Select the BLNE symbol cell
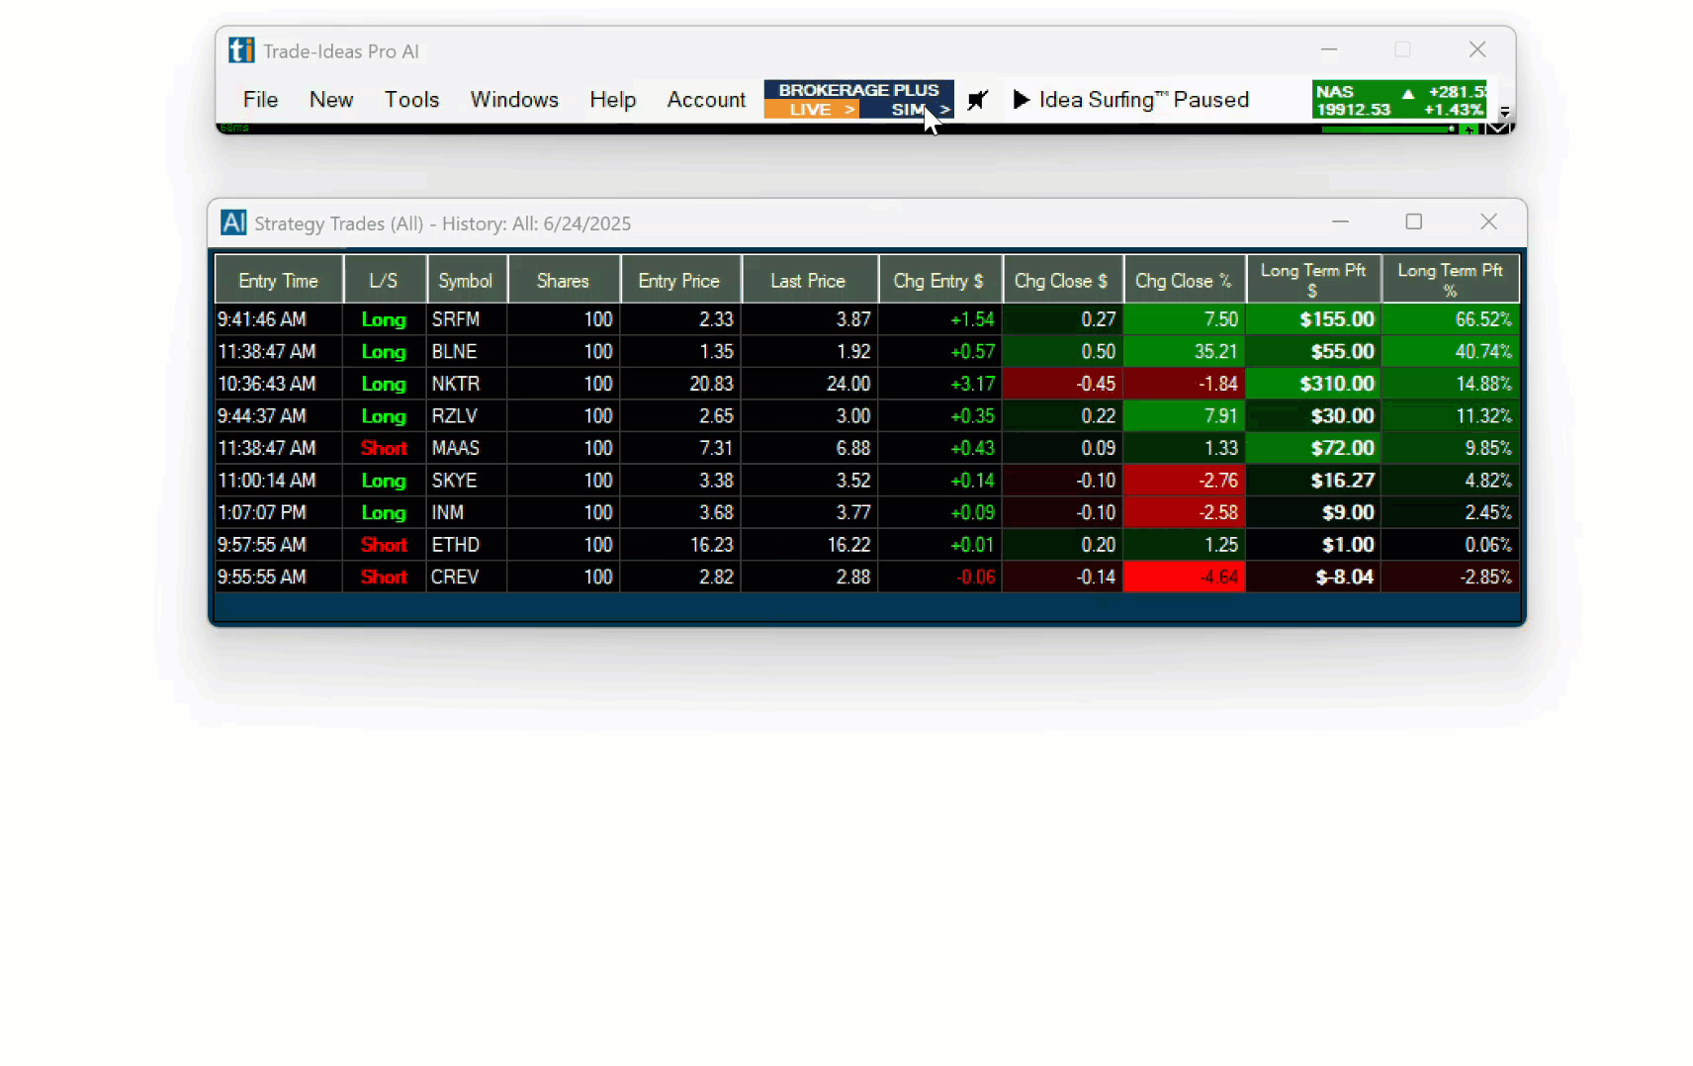 466,351
